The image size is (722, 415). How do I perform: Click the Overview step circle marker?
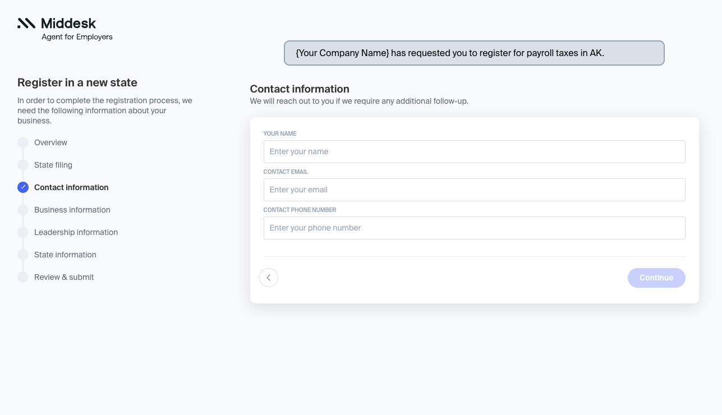pyautogui.click(x=23, y=142)
